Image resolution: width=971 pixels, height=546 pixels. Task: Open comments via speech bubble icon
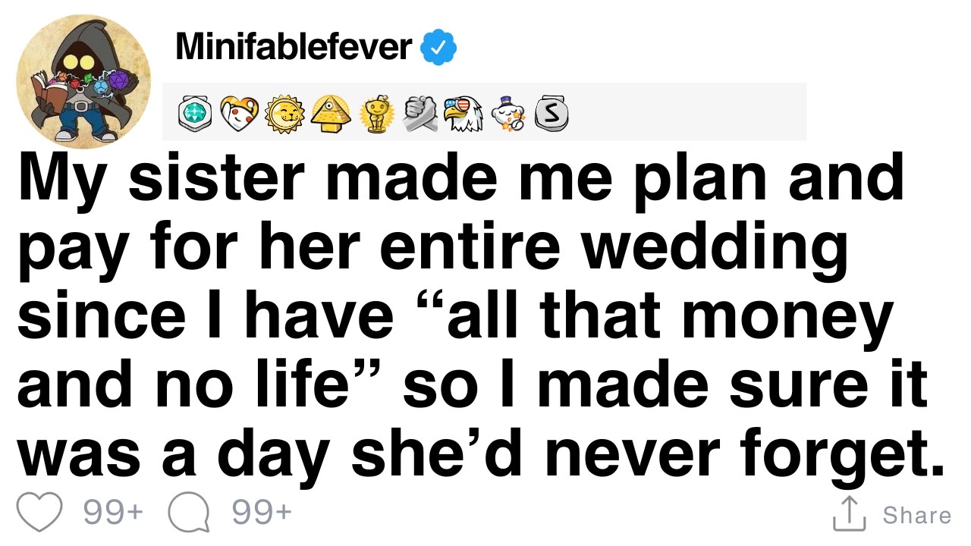[x=188, y=514]
